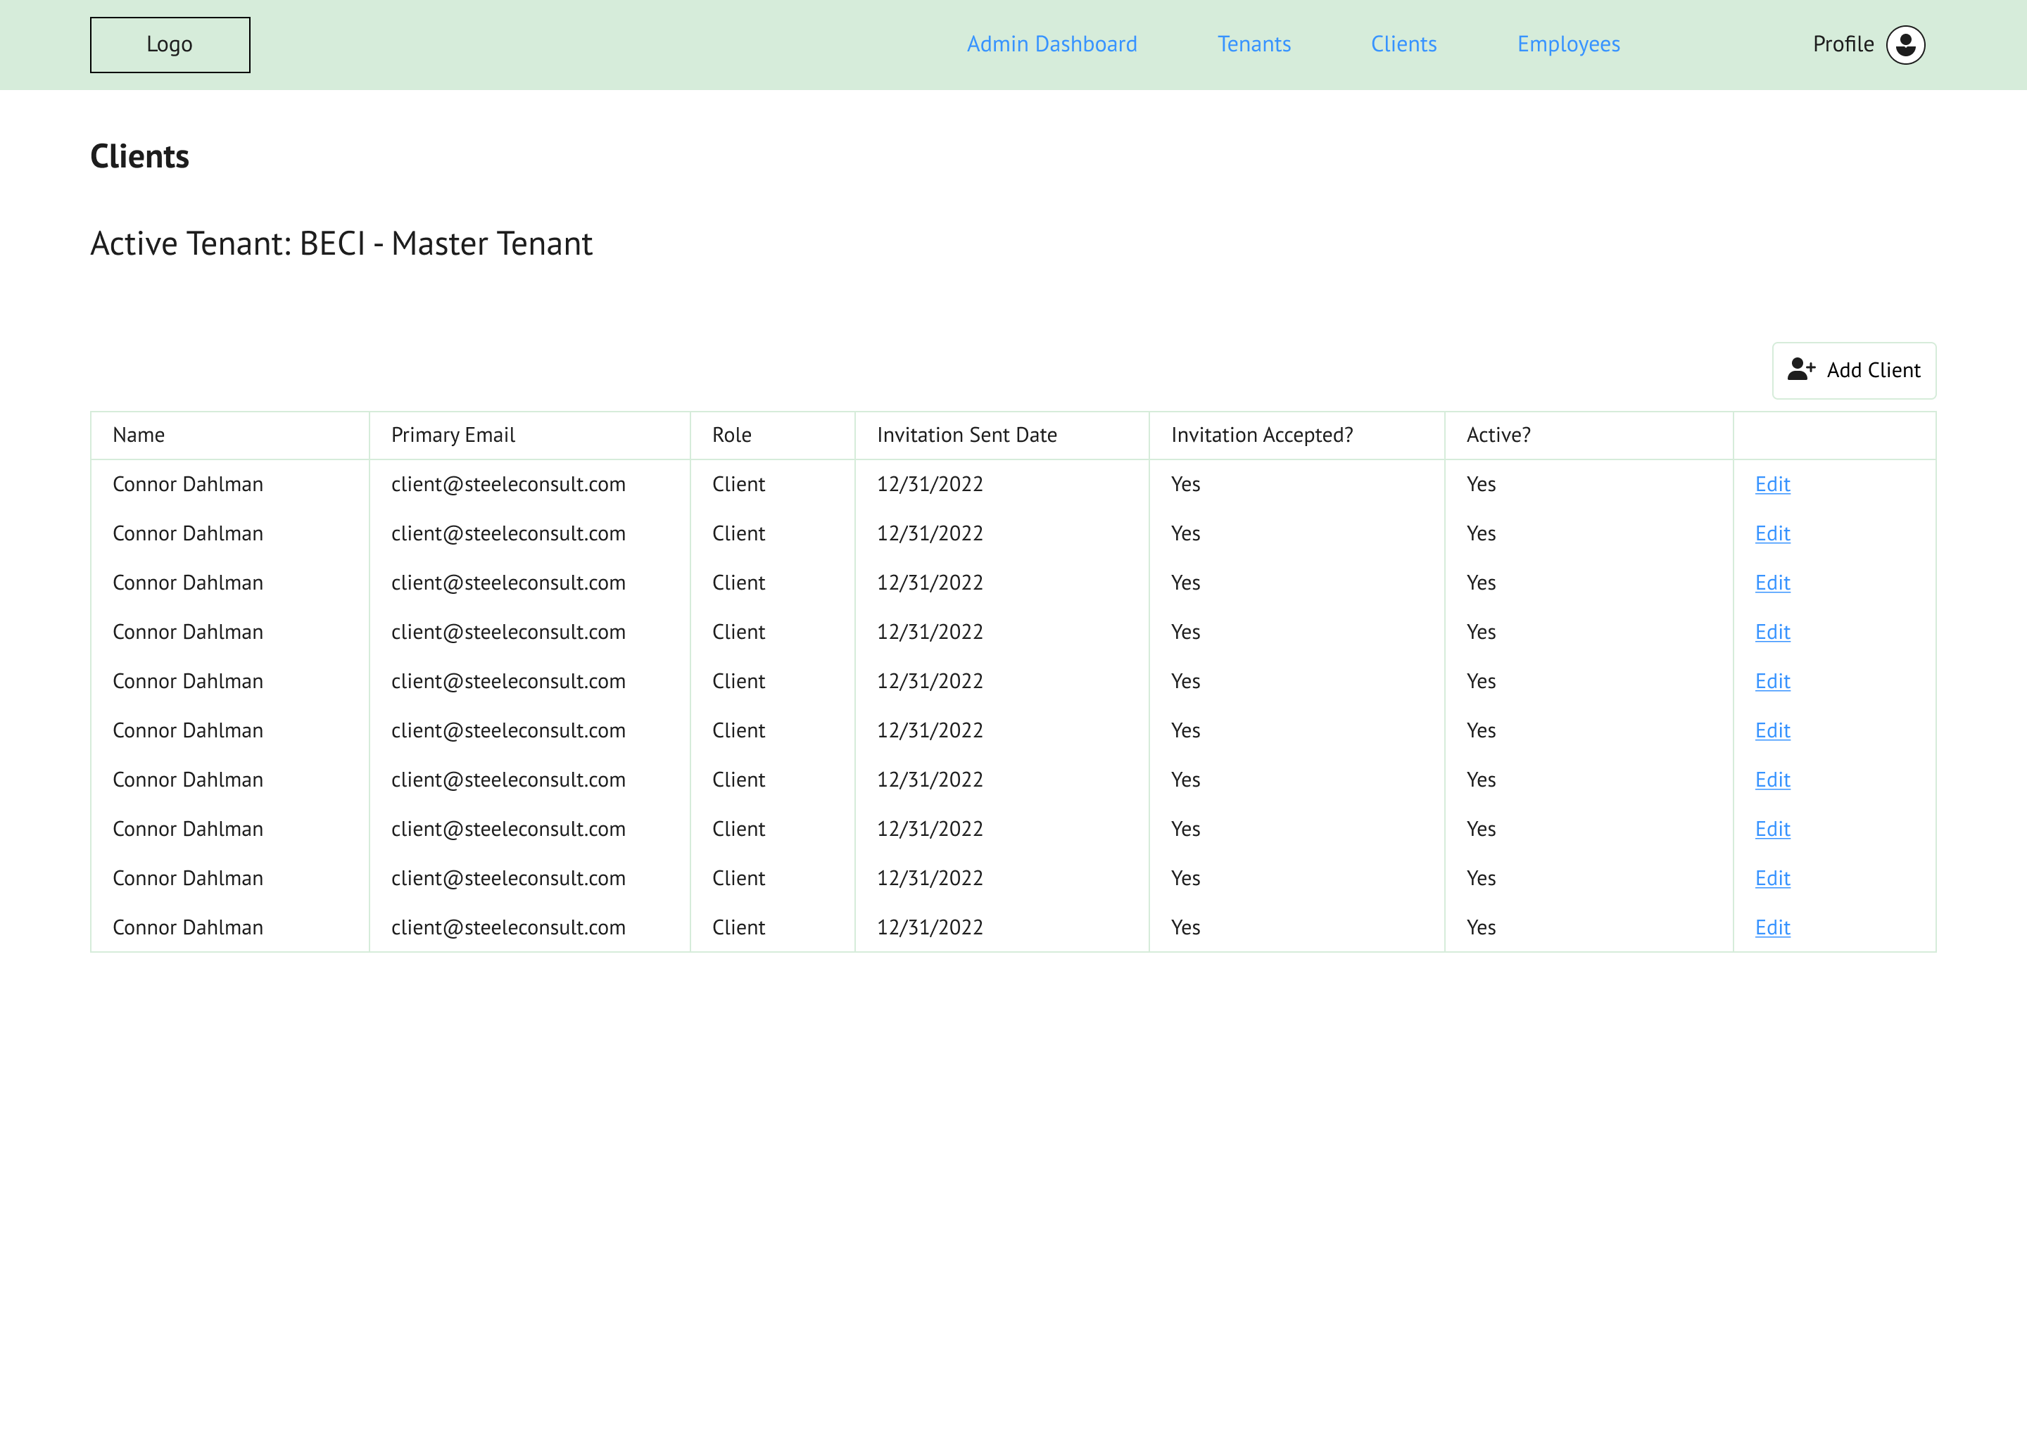Click the Profile avatar icon
Viewport: 2027px width, 1441px height.
point(1905,44)
